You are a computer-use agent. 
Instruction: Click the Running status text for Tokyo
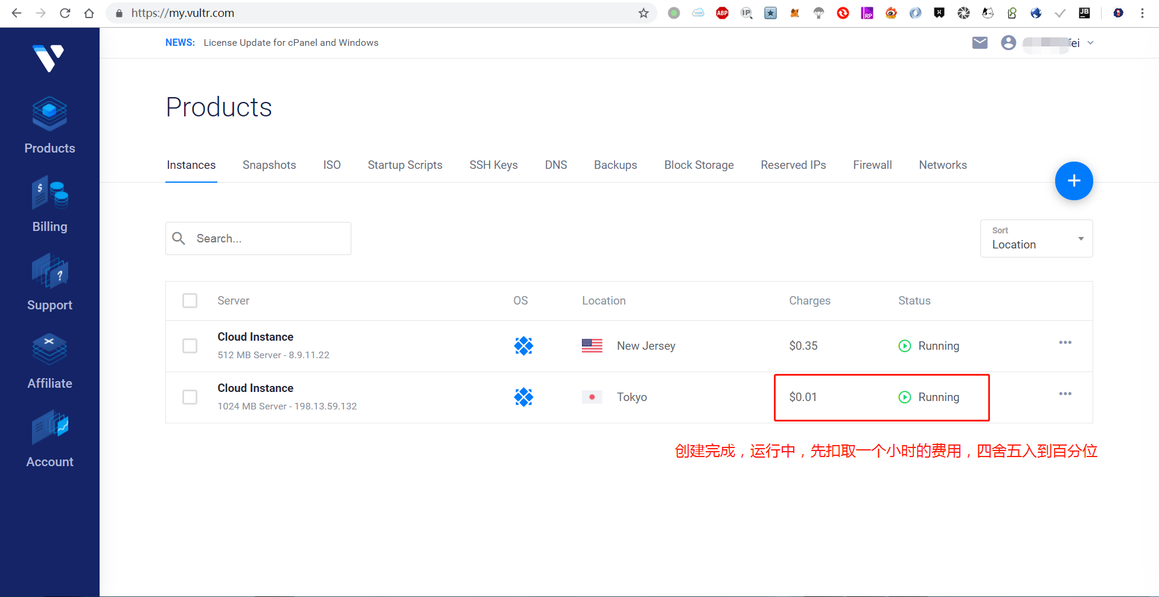coord(939,397)
